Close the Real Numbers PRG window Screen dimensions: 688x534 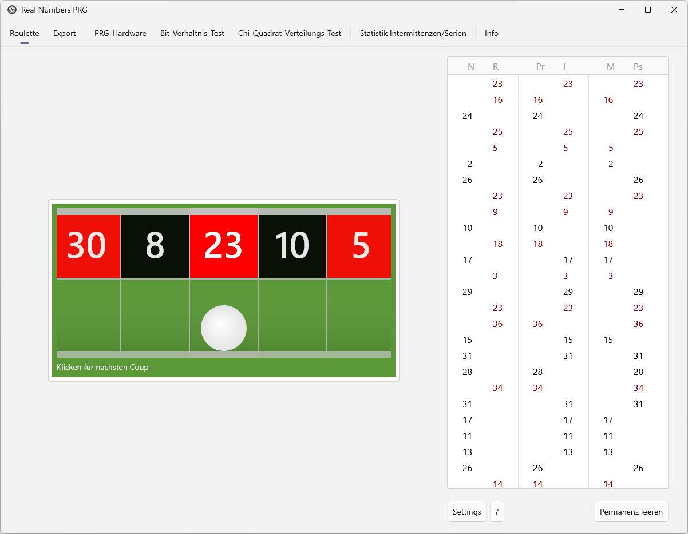[x=674, y=10]
